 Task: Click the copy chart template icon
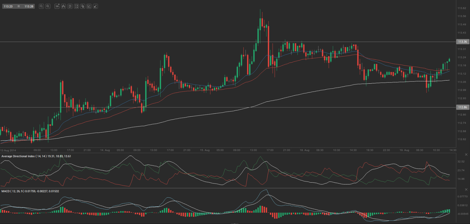83,6
